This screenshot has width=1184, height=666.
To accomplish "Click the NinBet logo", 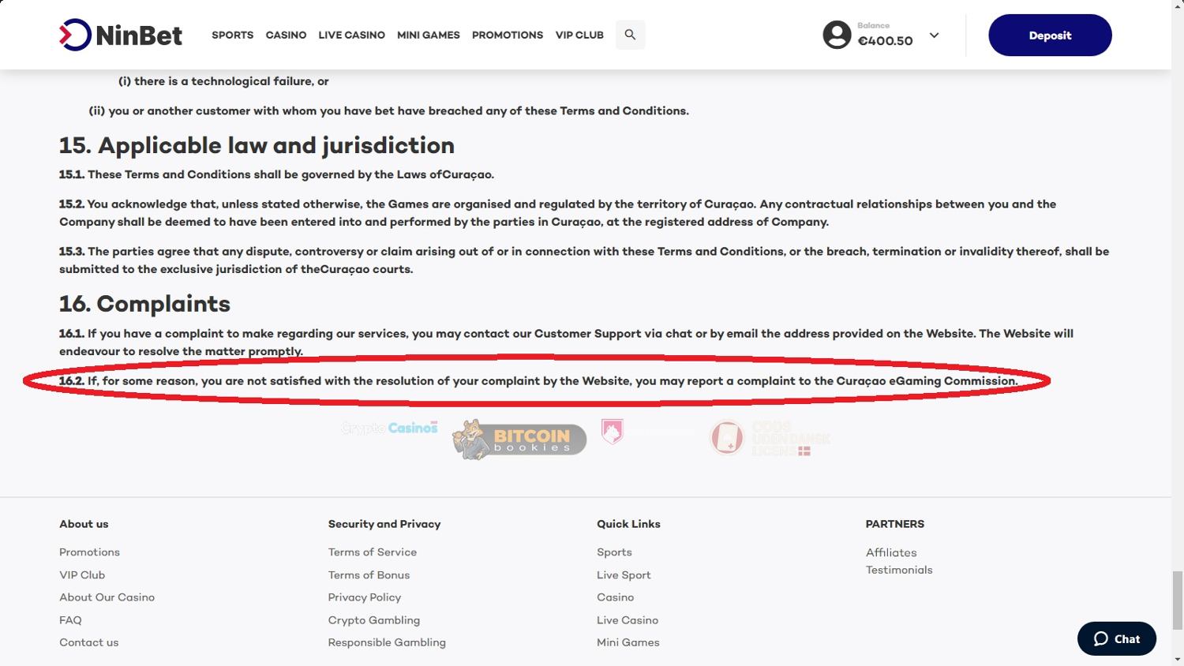I will pos(121,36).
